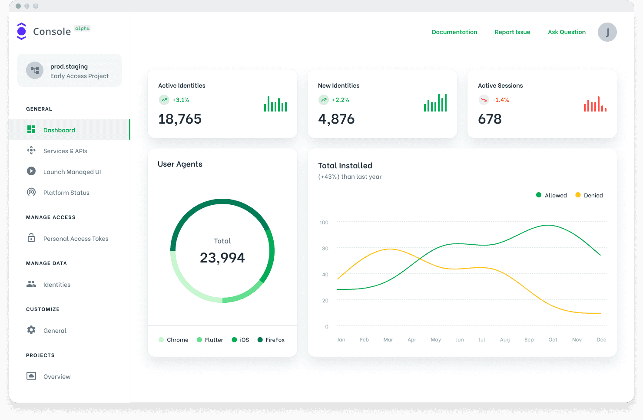The height and width of the screenshot is (420, 643).
Task: Click the Console title text
Action: (x=52, y=32)
